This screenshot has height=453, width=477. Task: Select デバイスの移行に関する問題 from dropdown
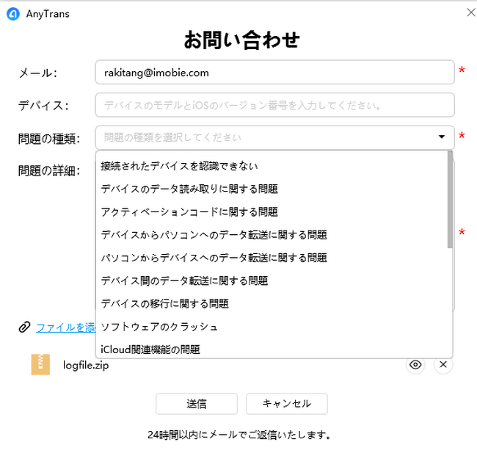(164, 303)
